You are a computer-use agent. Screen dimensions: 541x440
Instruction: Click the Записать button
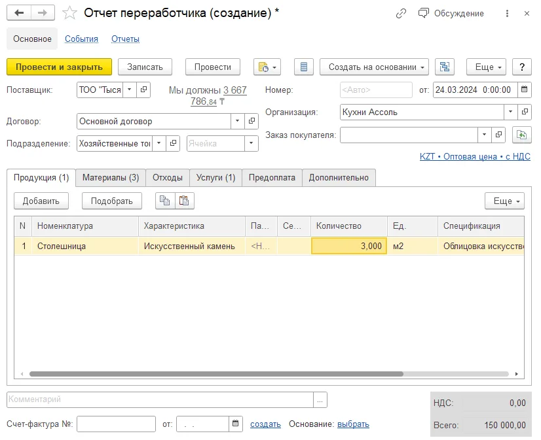(x=145, y=67)
